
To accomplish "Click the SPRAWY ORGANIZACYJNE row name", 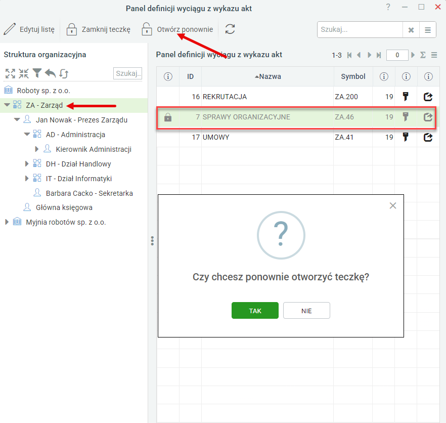I will coord(246,117).
